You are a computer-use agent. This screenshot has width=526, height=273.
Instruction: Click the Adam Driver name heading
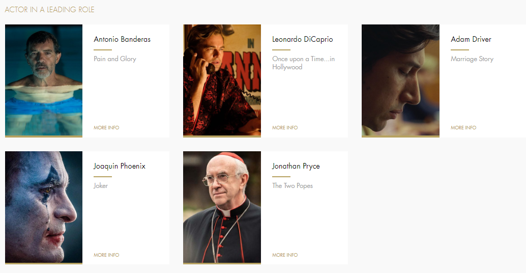click(x=471, y=39)
